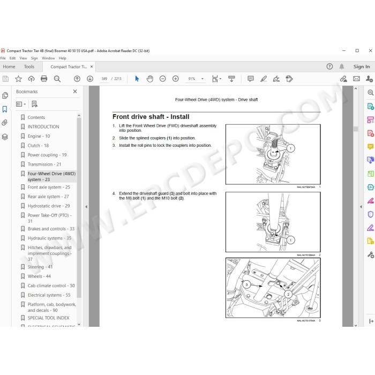Add a sticky note comment
This screenshot has height=375, width=375.
251,79
